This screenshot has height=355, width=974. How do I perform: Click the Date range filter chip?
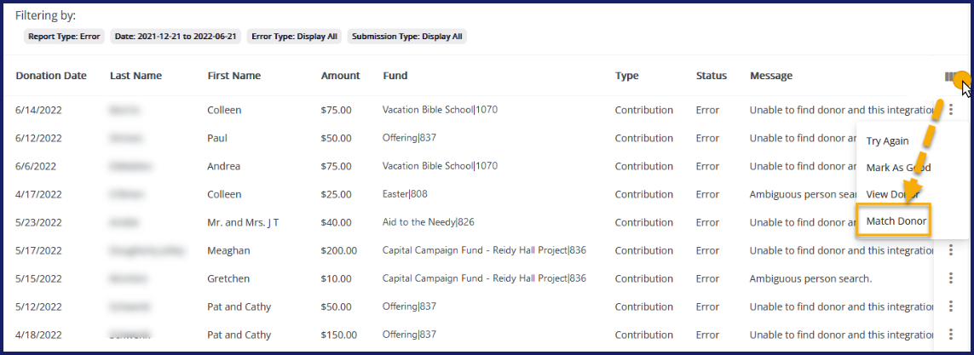[x=176, y=37]
